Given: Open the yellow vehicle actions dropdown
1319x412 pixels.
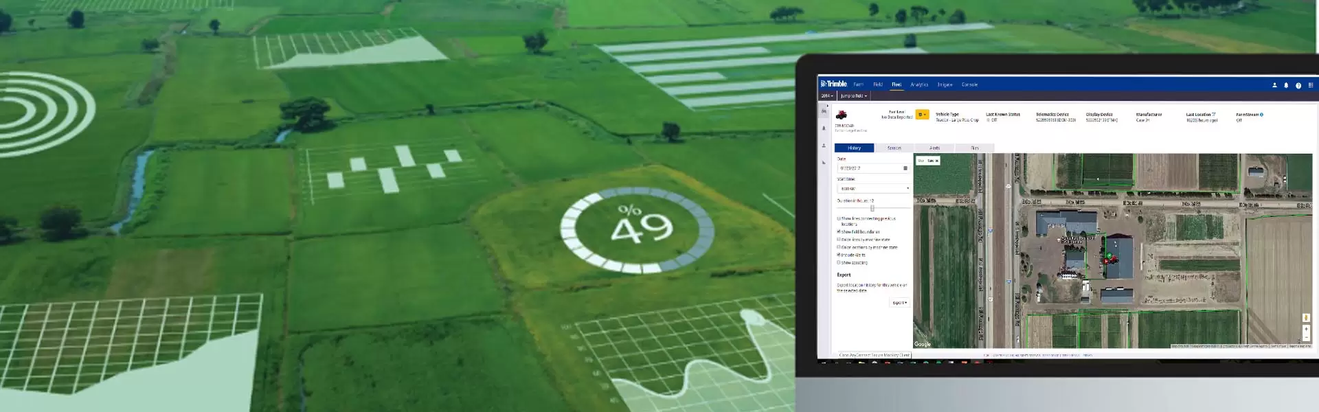Looking at the screenshot, I should (923, 115).
